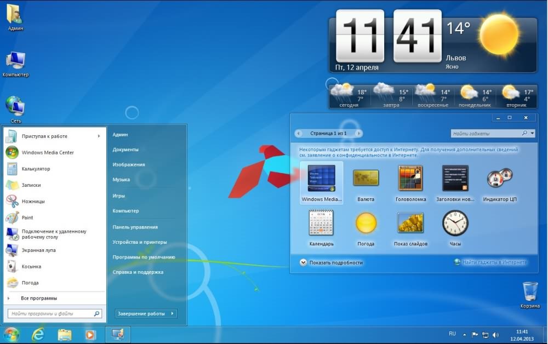This screenshot has height=344, width=548.
Task: Open Ножницы snipping tool in Start menu
Action: tap(33, 202)
